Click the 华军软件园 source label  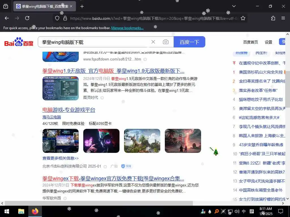coord(52,198)
